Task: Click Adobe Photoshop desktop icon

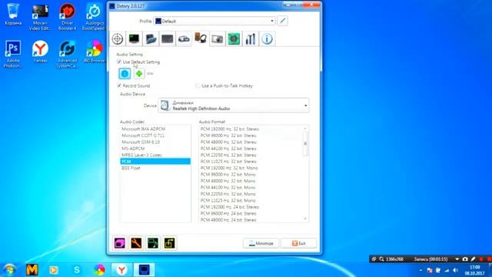Action: pyautogui.click(x=13, y=54)
